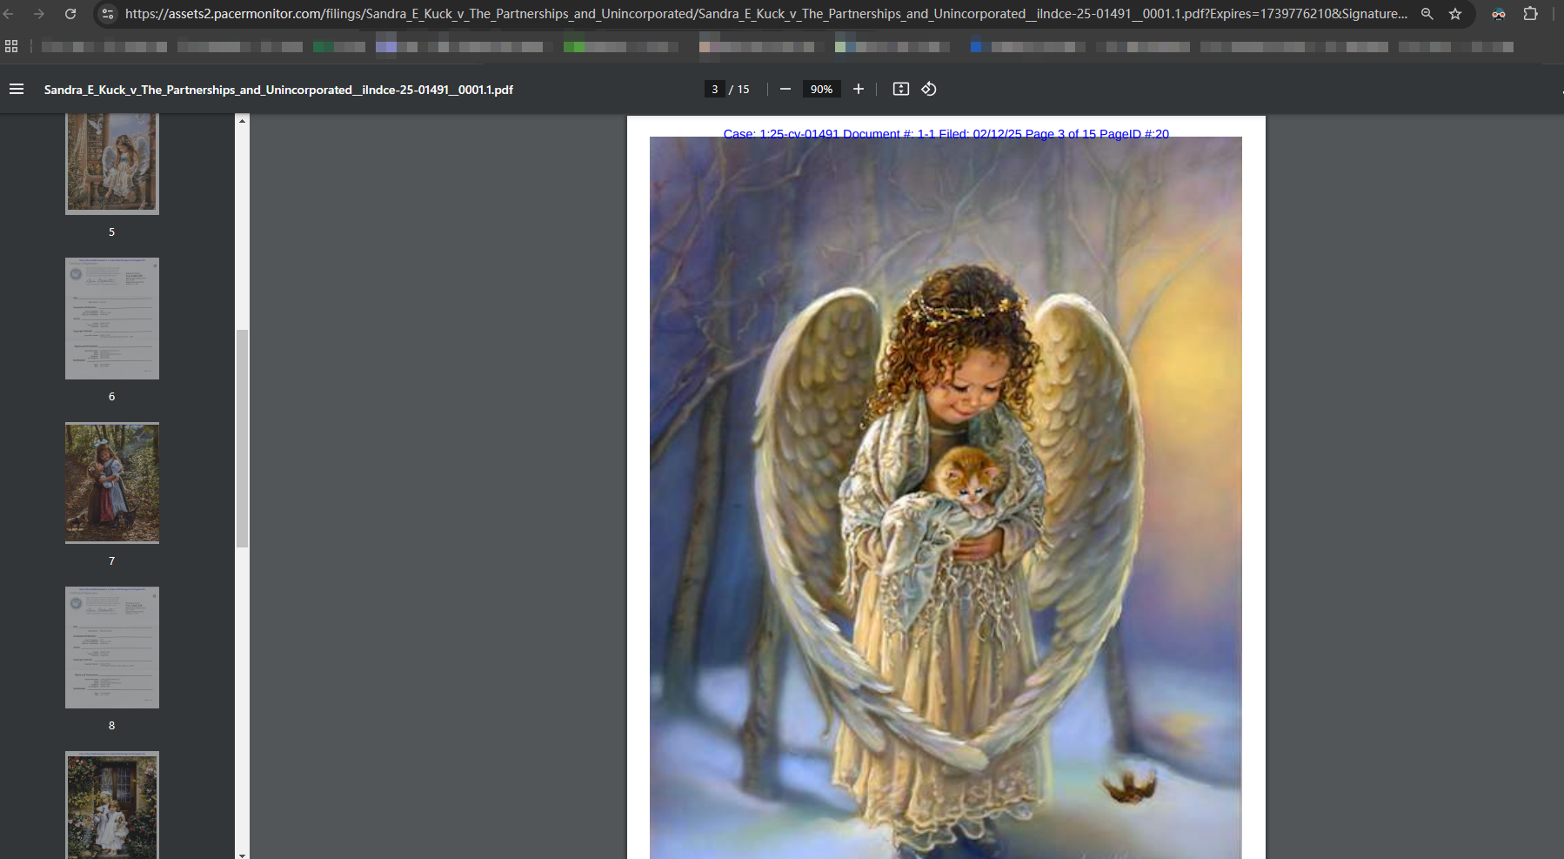
Task: Open the page 6 document thumbnail
Action: [112, 319]
